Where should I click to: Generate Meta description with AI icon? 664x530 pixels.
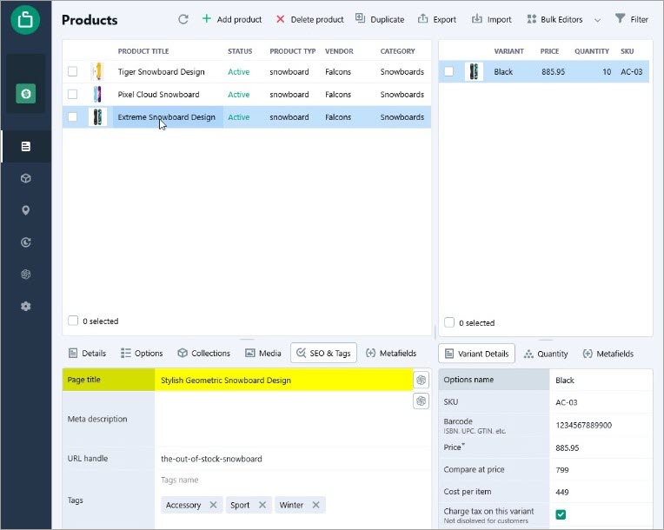point(421,401)
